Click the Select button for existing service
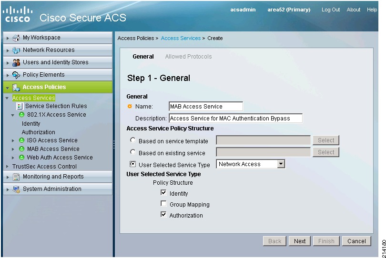The image size is (386, 258). pyautogui.click(x=326, y=152)
